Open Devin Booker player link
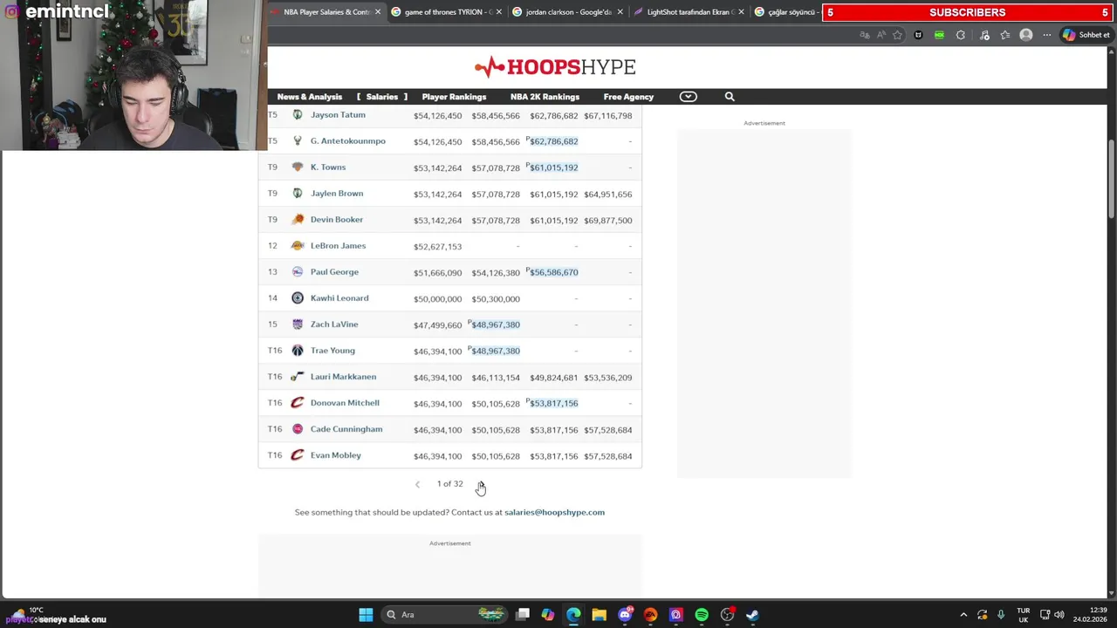Screen dimensions: 1117x628 [337, 220]
